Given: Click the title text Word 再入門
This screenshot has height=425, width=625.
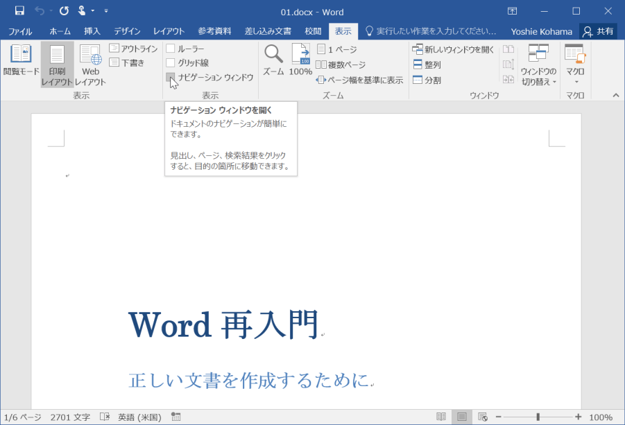Looking at the screenshot, I should point(223,324).
